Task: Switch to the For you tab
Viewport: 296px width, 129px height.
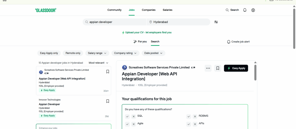Action: tap(140, 42)
